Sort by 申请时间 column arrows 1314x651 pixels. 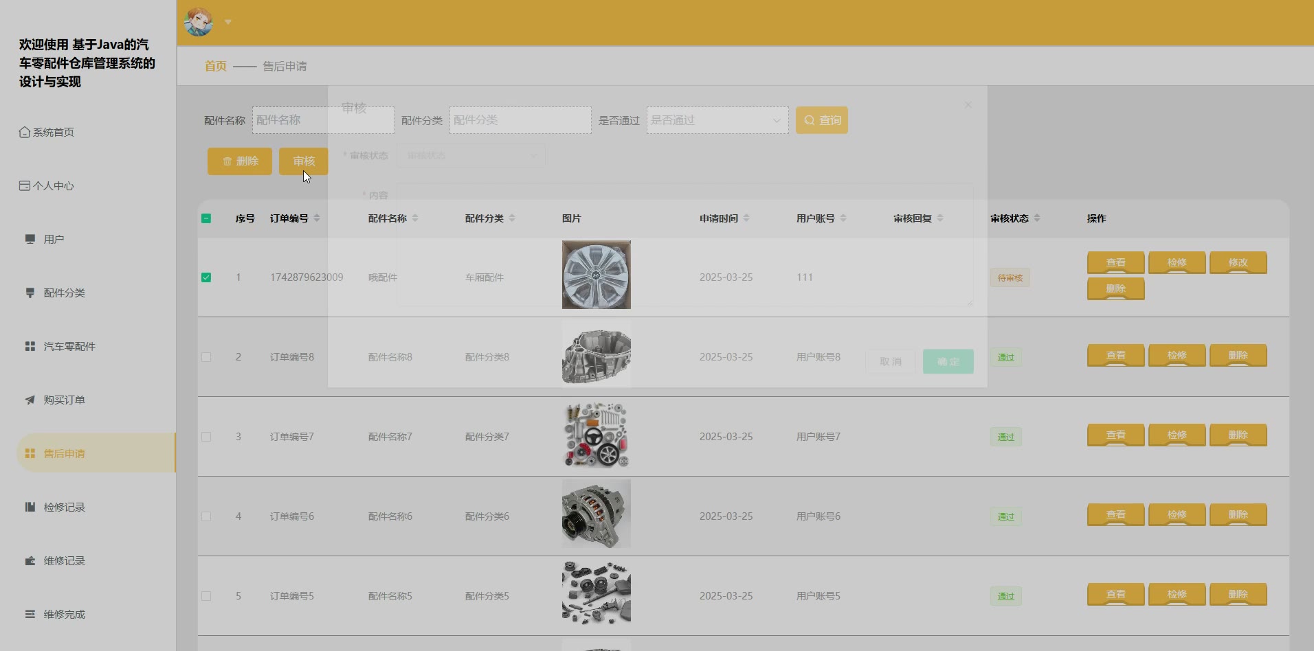click(746, 218)
